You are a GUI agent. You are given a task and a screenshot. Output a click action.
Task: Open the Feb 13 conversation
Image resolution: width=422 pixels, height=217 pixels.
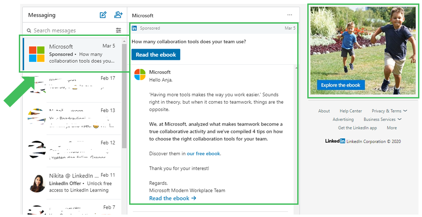tap(72, 119)
